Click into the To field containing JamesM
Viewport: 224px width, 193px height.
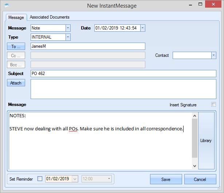87,46
